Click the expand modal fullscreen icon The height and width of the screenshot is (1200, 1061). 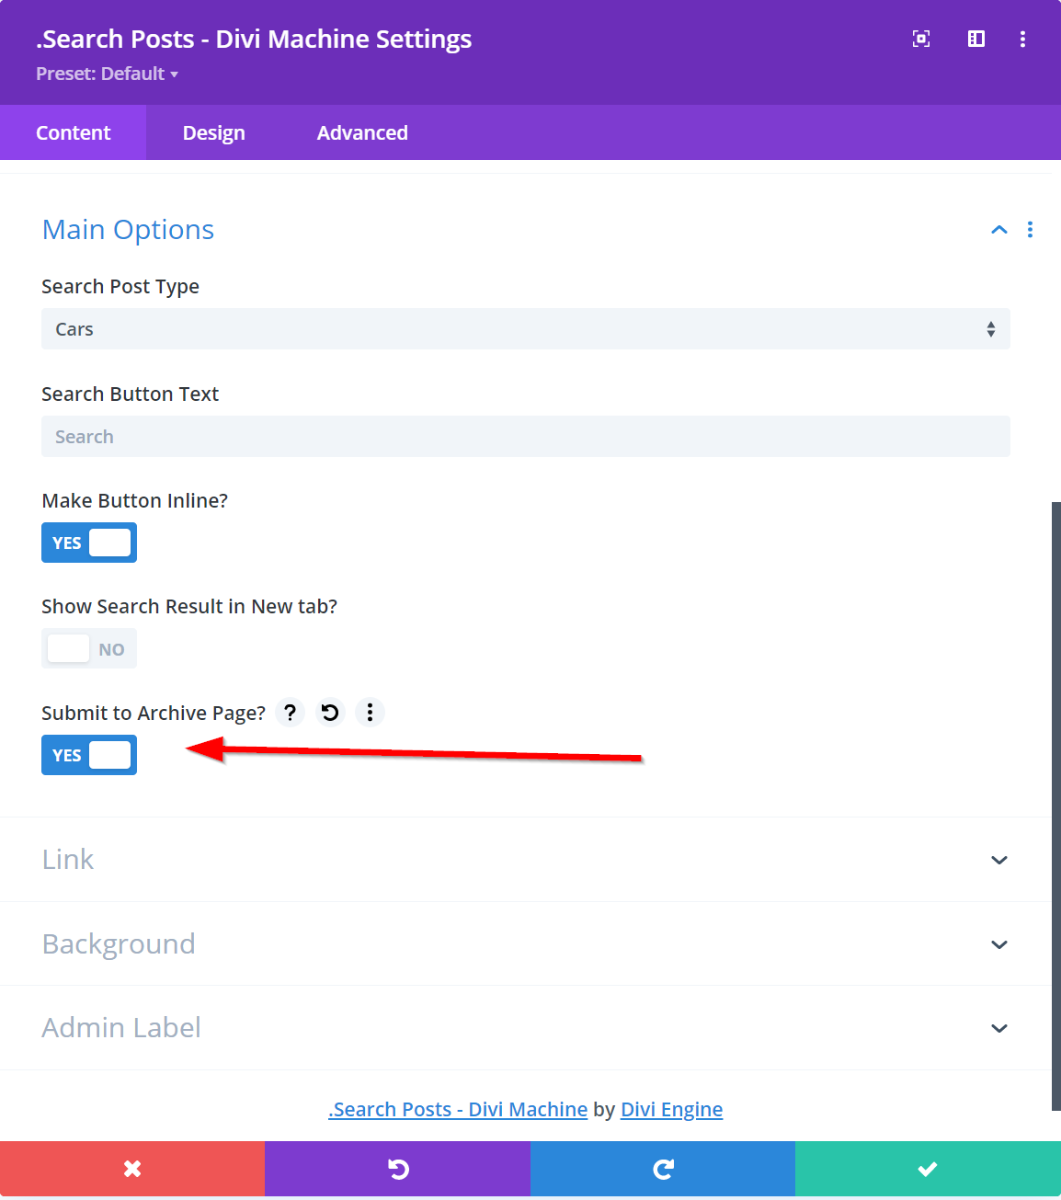pos(920,39)
